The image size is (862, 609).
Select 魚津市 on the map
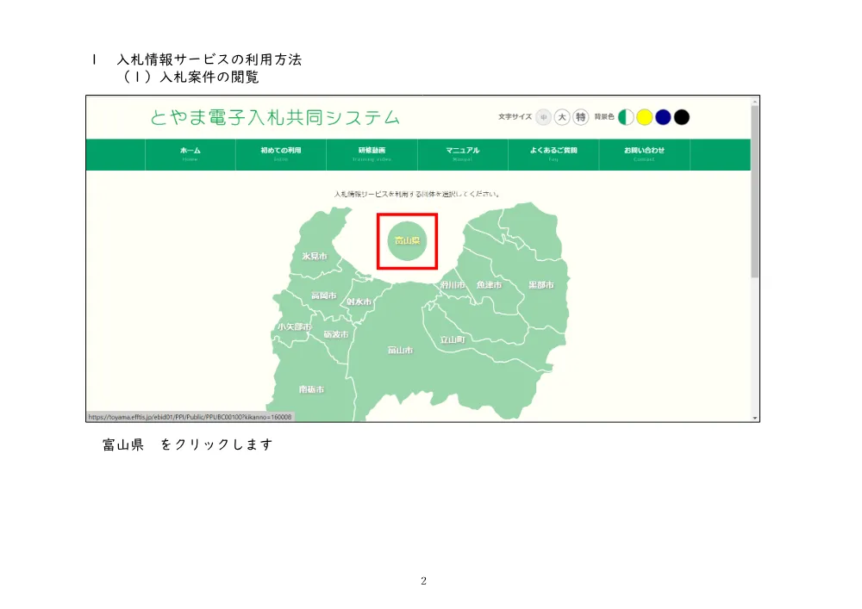pyautogui.click(x=489, y=284)
